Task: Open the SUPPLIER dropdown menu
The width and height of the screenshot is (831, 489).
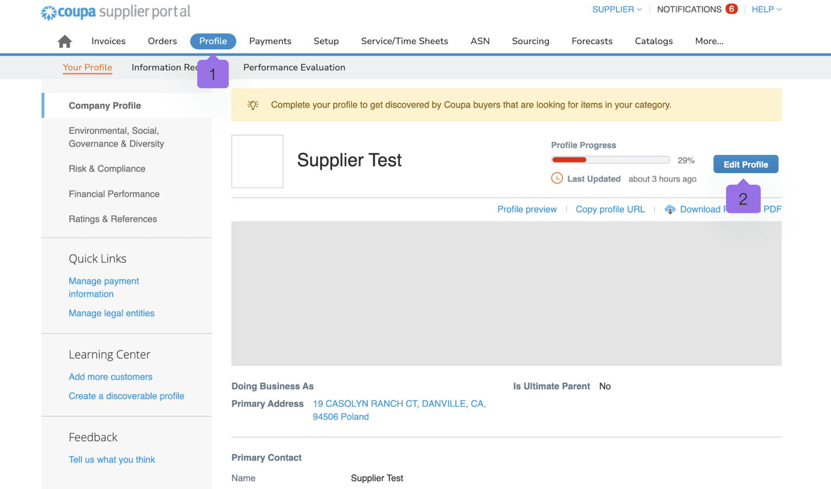Action: point(616,9)
